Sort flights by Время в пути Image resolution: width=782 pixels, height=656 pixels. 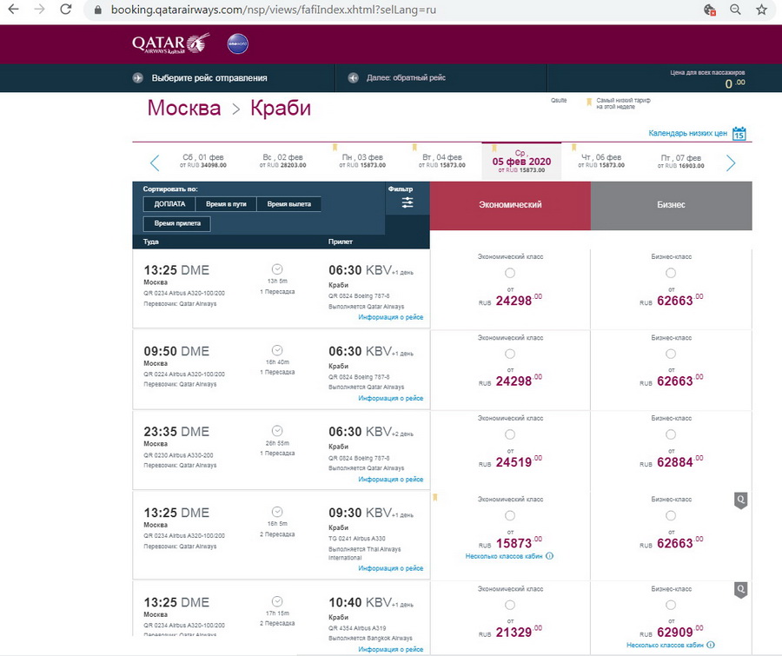pos(226,204)
